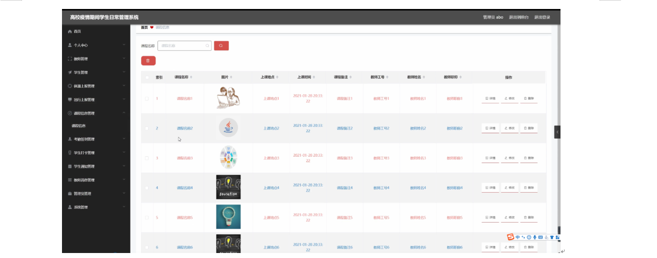Image resolution: width=657 pixels, height=258 pixels.
Task: Click 删除 for row 课程名称3
Action: point(528,158)
